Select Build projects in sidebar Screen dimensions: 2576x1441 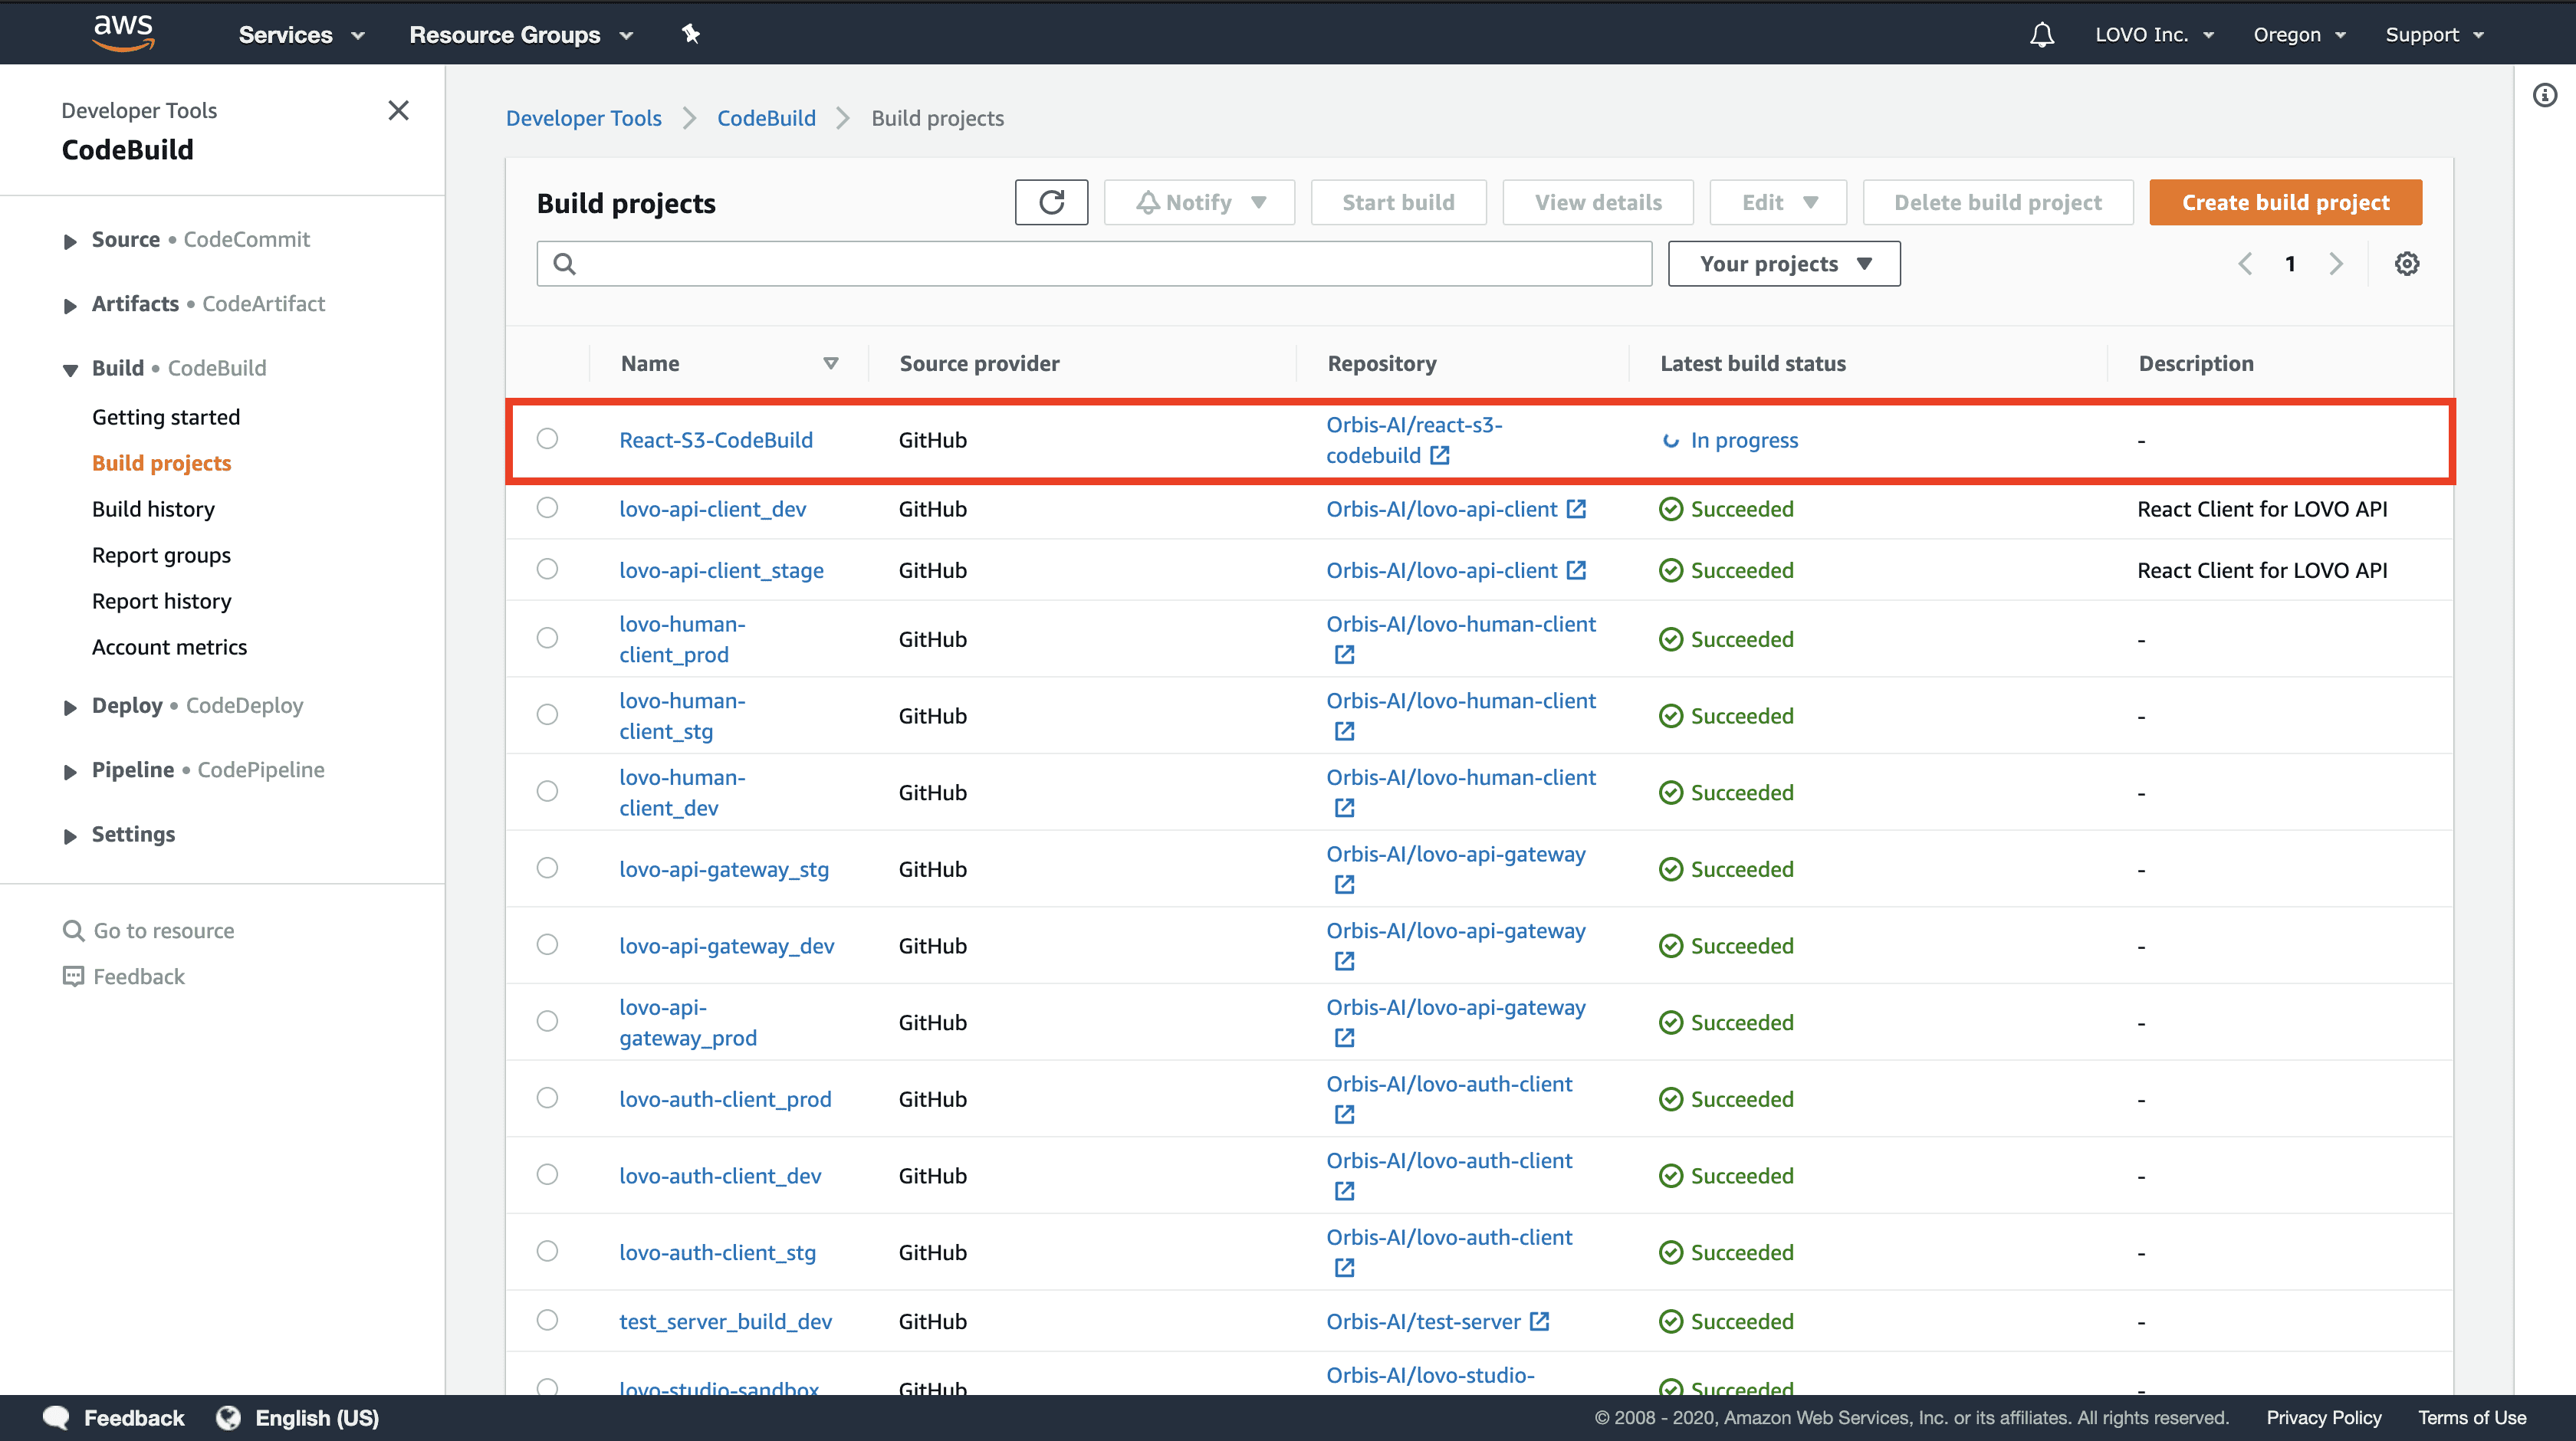[x=161, y=463]
